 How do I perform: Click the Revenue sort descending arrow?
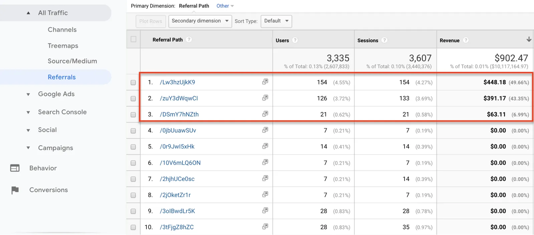[529, 39]
